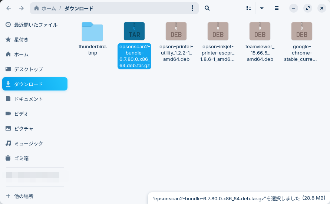Click the back navigation arrow

pos(9,8)
